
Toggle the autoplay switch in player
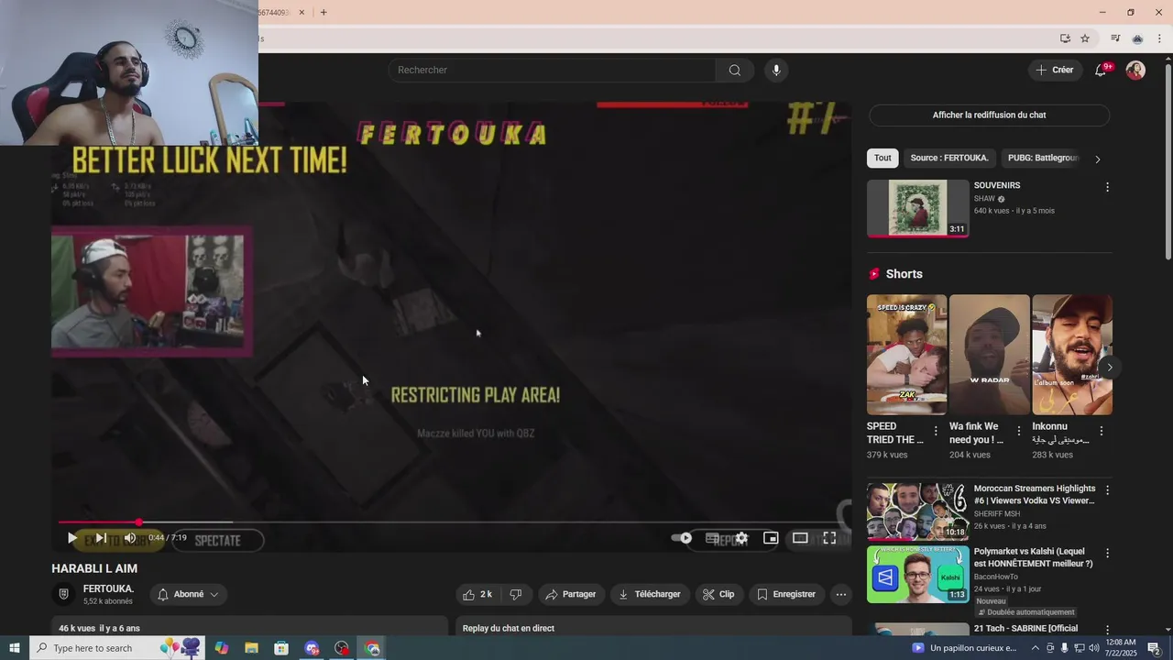click(x=682, y=538)
